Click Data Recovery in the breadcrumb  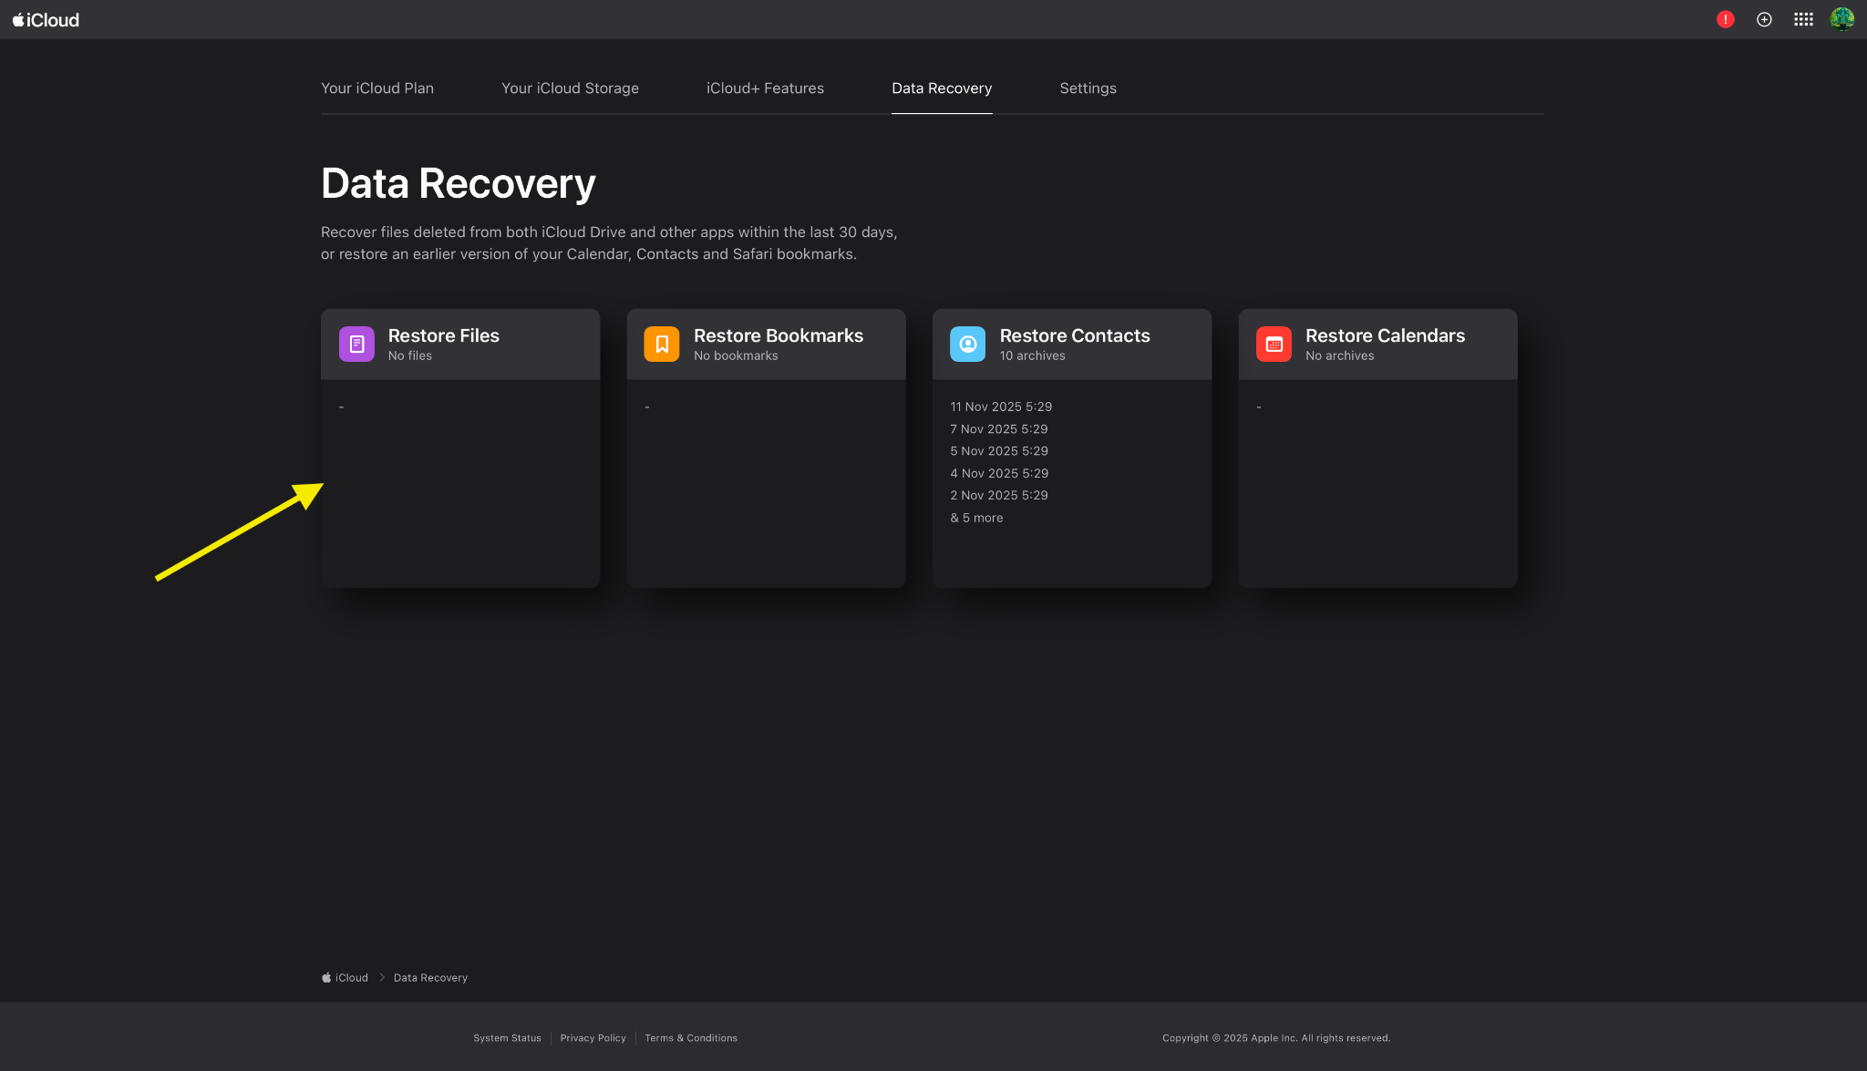430,976
